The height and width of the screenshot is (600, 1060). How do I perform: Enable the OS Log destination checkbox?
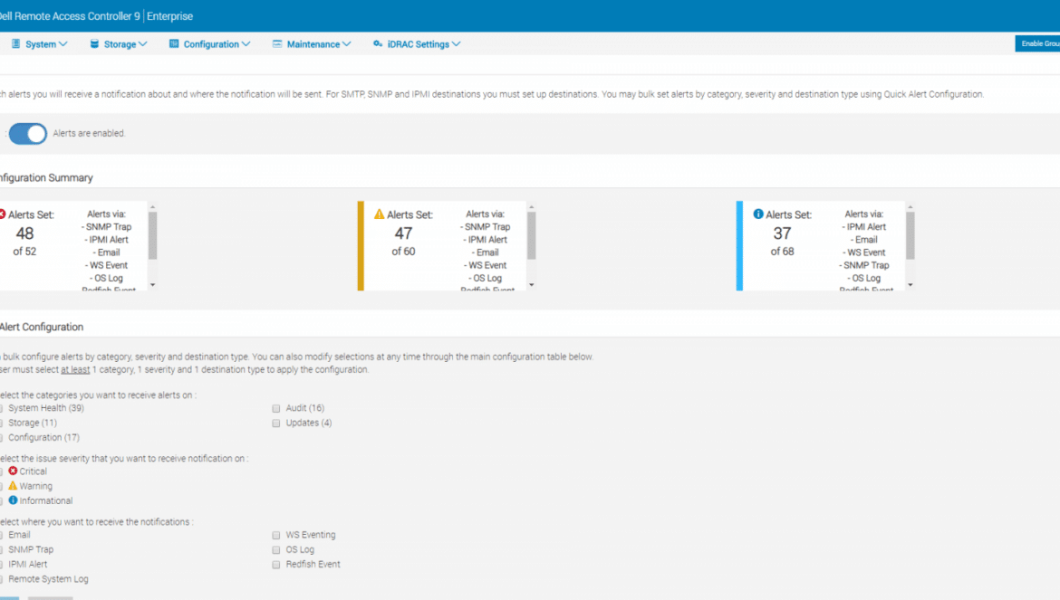275,550
